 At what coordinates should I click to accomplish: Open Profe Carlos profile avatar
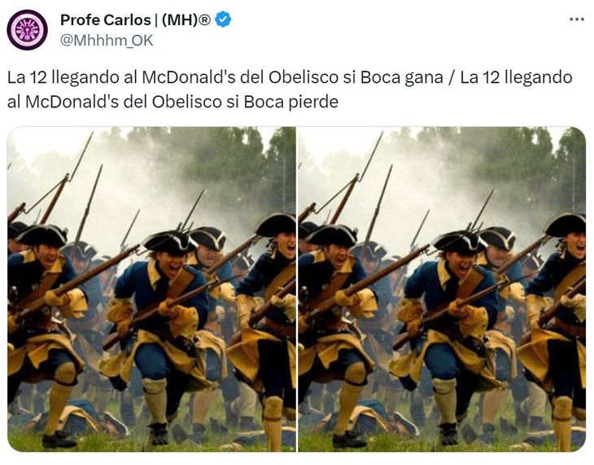28,30
